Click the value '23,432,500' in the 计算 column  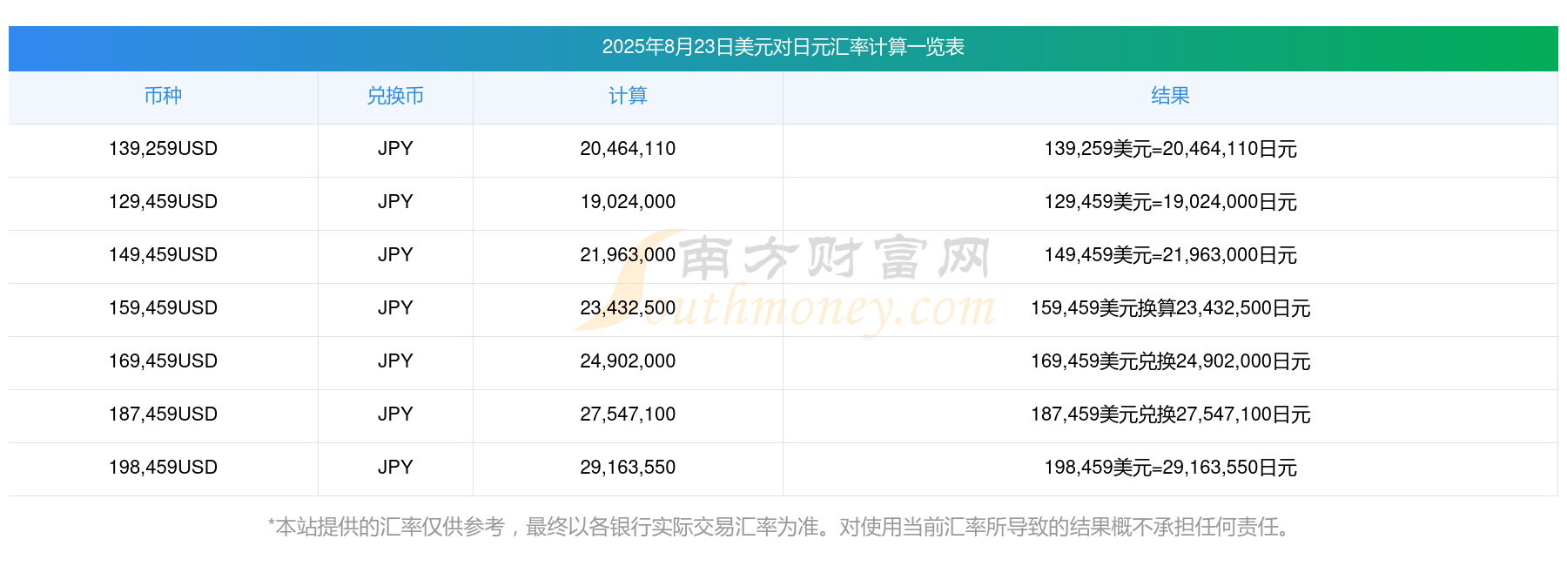[x=628, y=308]
